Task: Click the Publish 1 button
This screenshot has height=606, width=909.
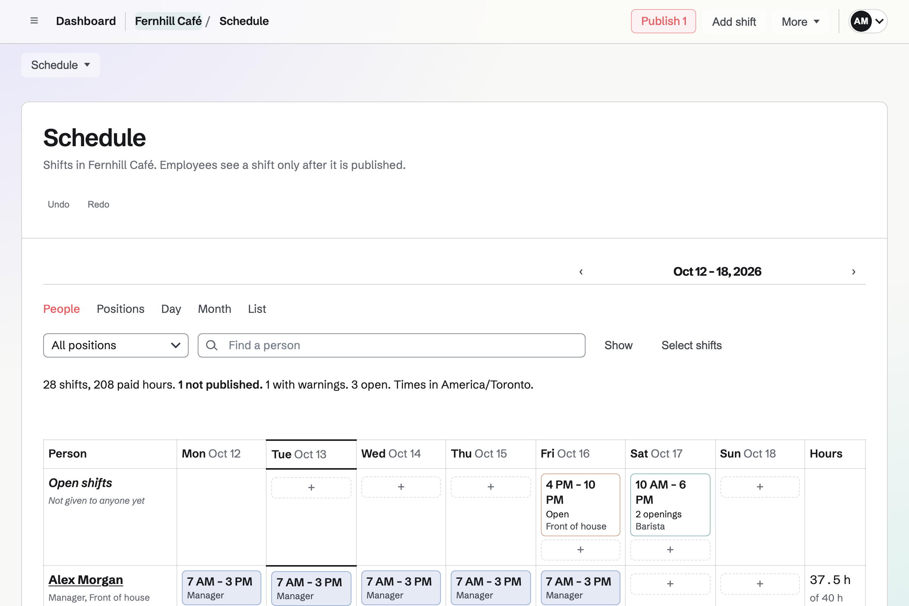Action: (x=663, y=21)
